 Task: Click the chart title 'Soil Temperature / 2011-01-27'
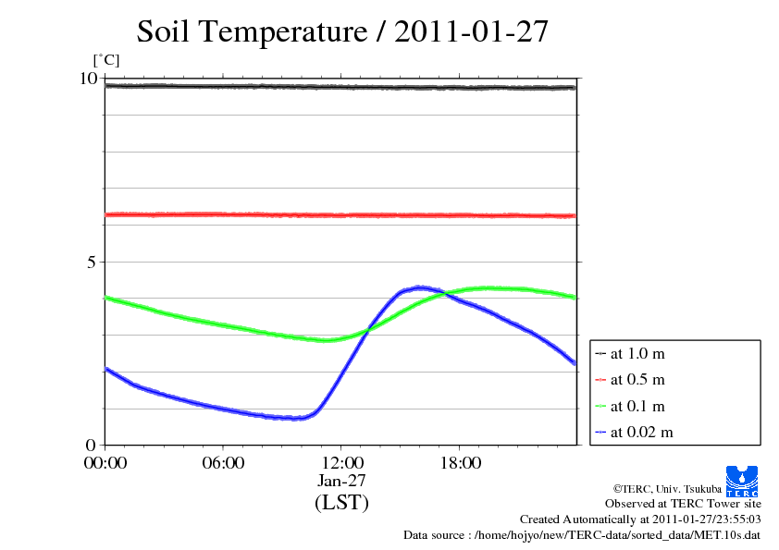click(342, 31)
